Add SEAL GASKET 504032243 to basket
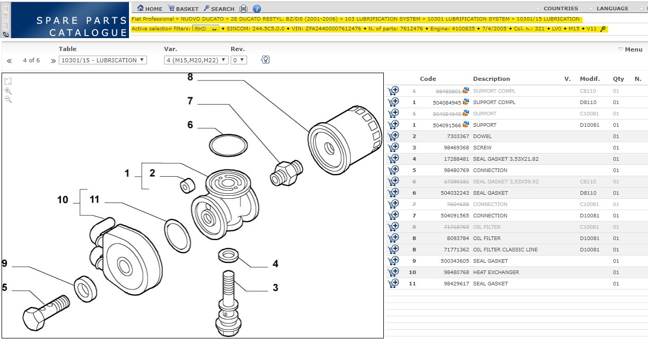 pyautogui.click(x=394, y=193)
